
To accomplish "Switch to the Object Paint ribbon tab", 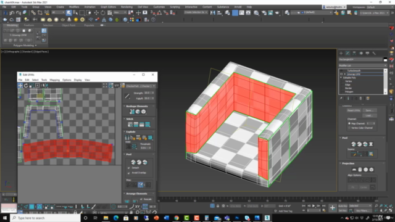I will pyautogui.click(x=69, y=25).
